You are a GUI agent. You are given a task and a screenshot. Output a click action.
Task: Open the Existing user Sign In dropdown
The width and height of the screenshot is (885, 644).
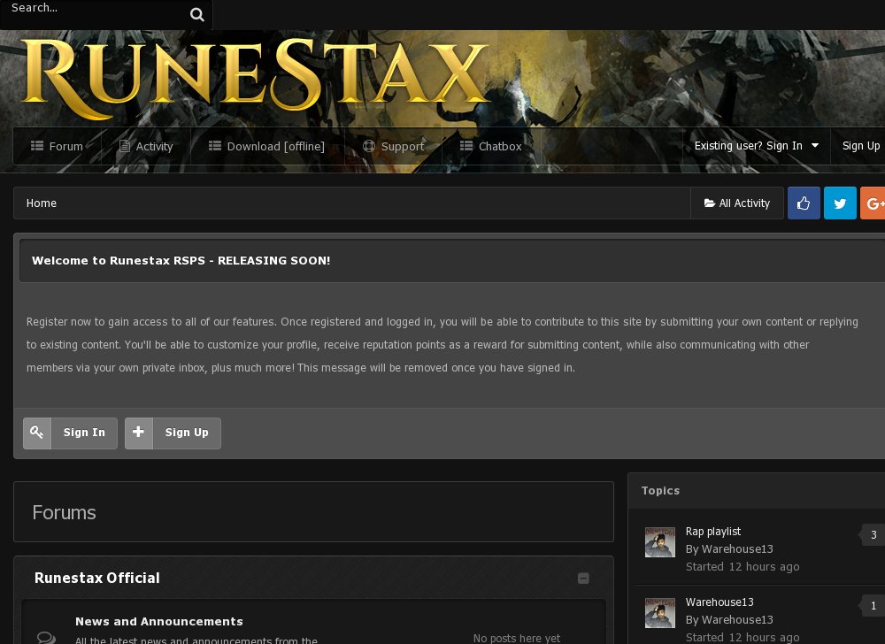point(753,146)
